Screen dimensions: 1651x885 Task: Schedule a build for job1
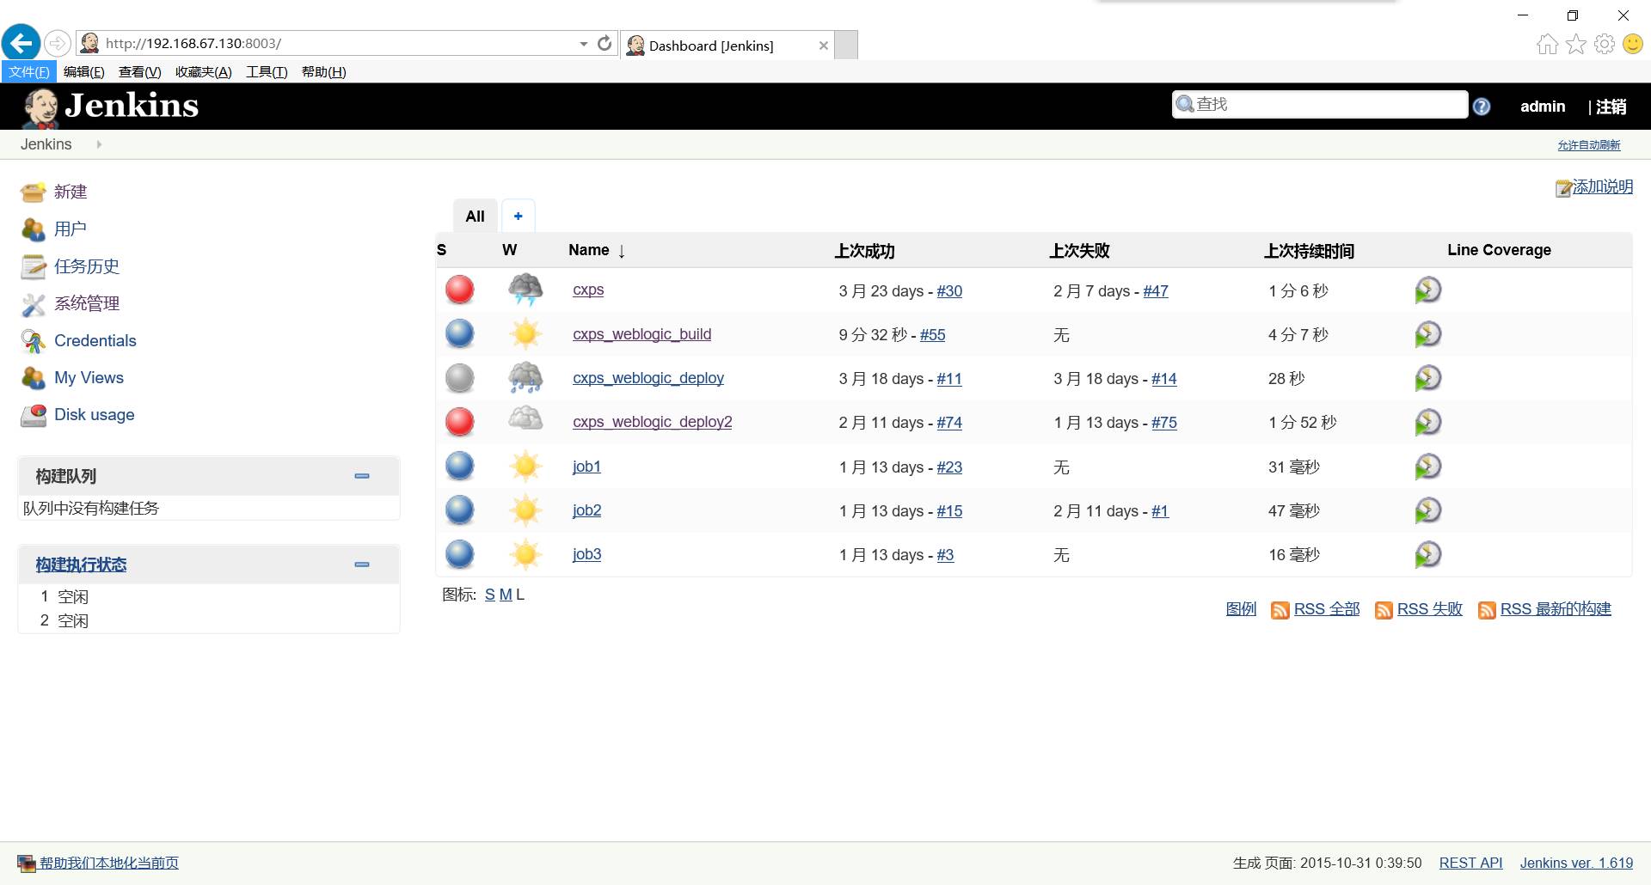(x=1427, y=467)
